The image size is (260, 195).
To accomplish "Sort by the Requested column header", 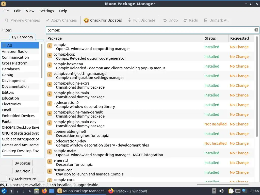I will pos(241,38).
